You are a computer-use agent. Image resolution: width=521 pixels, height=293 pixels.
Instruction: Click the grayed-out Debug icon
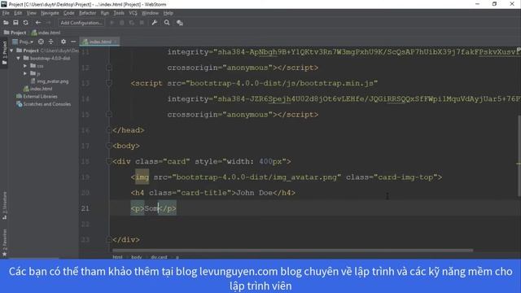pyautogui.click(x=122, y=23)
